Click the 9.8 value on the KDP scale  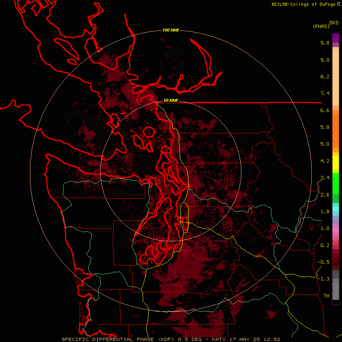click(325, 43)
